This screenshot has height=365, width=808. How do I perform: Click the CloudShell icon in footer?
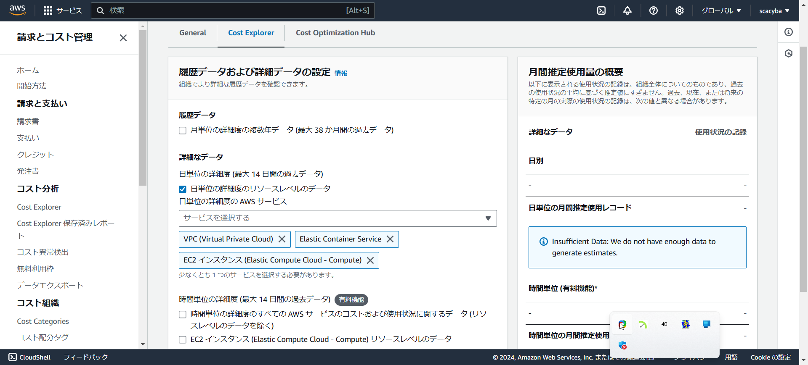(x=13, y=357)
